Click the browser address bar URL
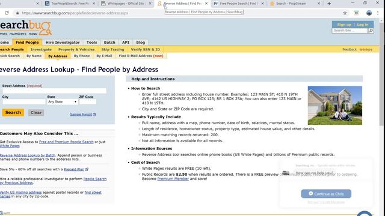 (75, 13)
